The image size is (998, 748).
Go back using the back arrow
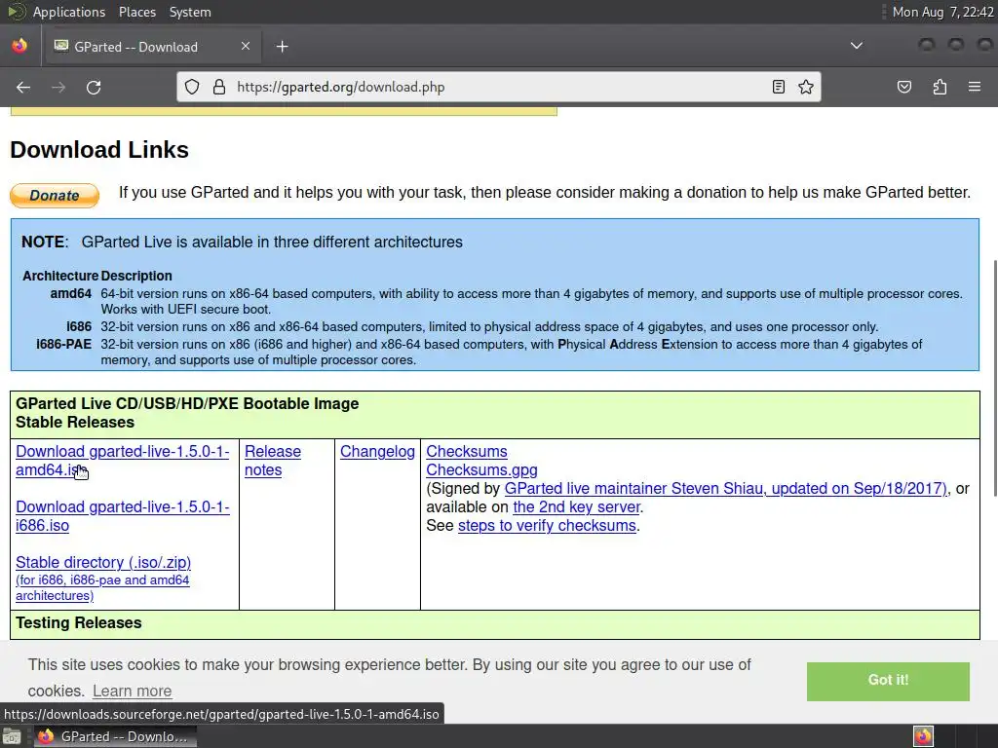pyautogui.click(x=23, y=87)
